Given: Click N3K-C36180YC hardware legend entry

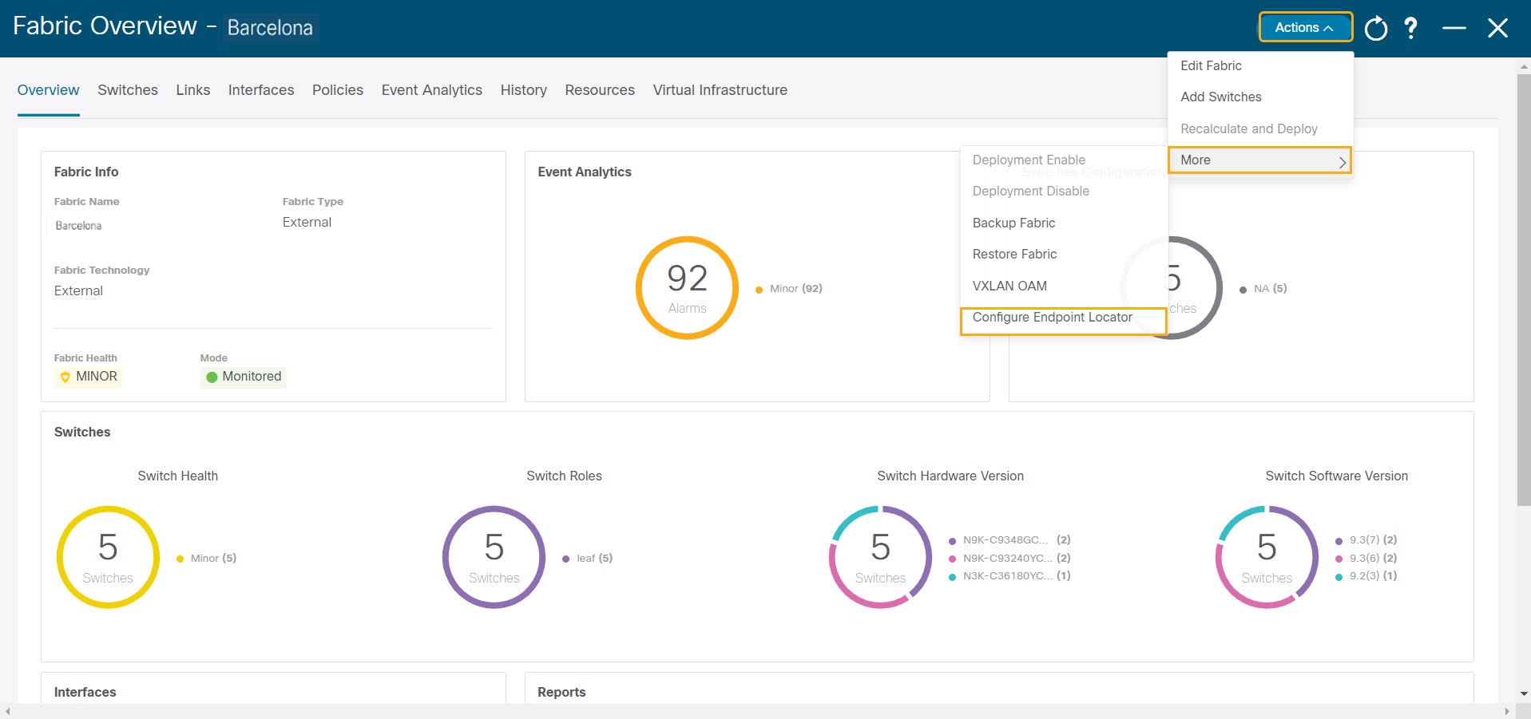Looking at the screenshot, I should click(1010, 576).
